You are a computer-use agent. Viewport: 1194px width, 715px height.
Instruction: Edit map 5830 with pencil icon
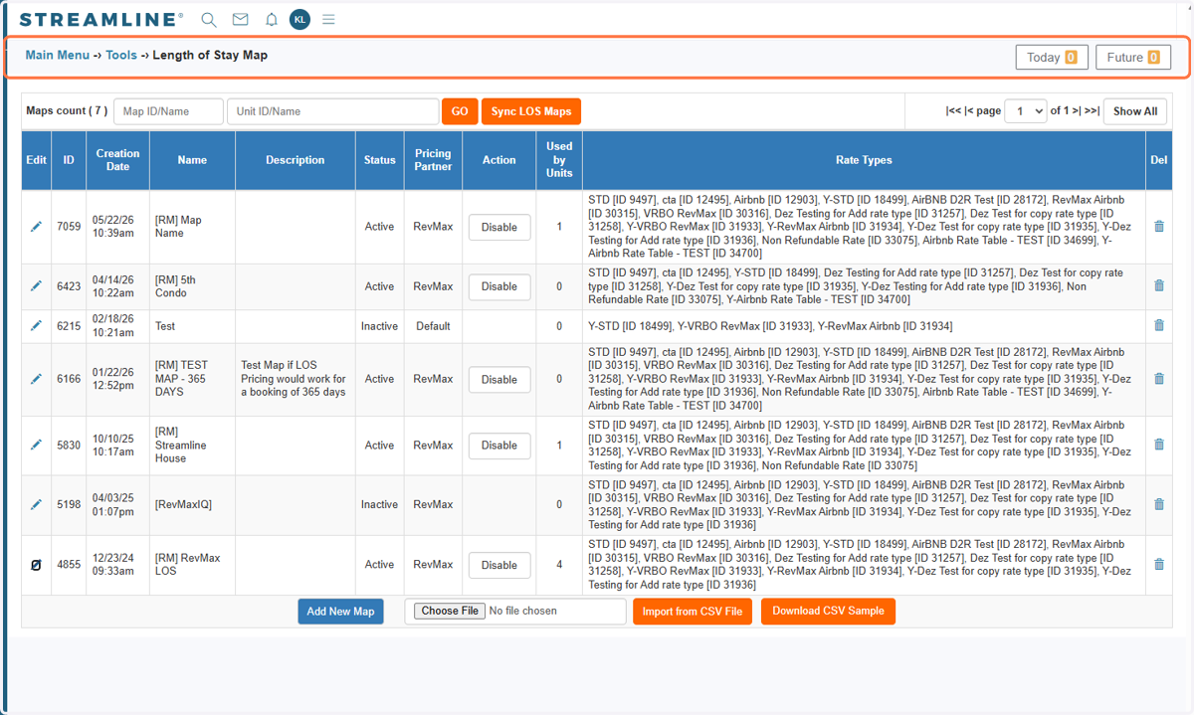(x=36, y=446)
